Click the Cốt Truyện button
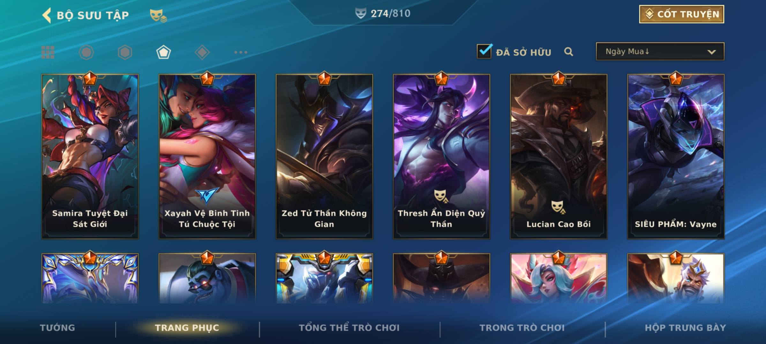Viewport: 766px width, 344px height. coord(681,14)
